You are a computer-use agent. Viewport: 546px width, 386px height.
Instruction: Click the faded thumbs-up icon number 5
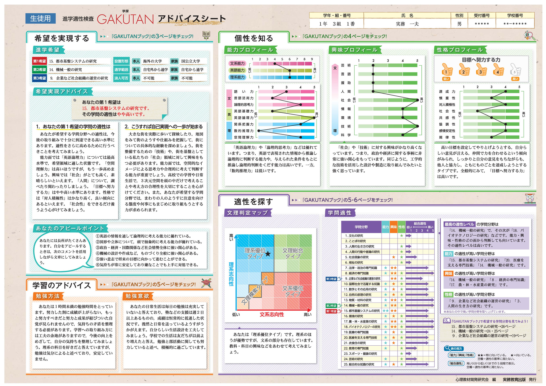(515, 70)
